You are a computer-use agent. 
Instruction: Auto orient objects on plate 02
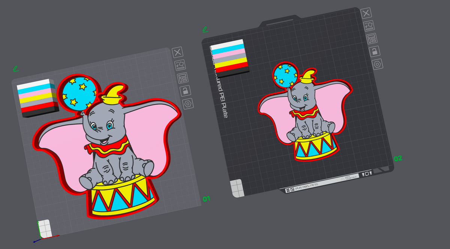pos(369,26)
